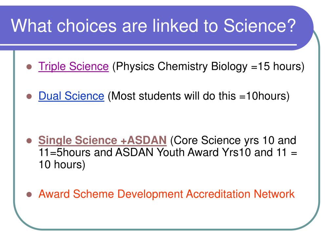Viewport: 336px width, 252px height.
Task: Follow the Single Science +ASDAN link
Action: [102, 140]
